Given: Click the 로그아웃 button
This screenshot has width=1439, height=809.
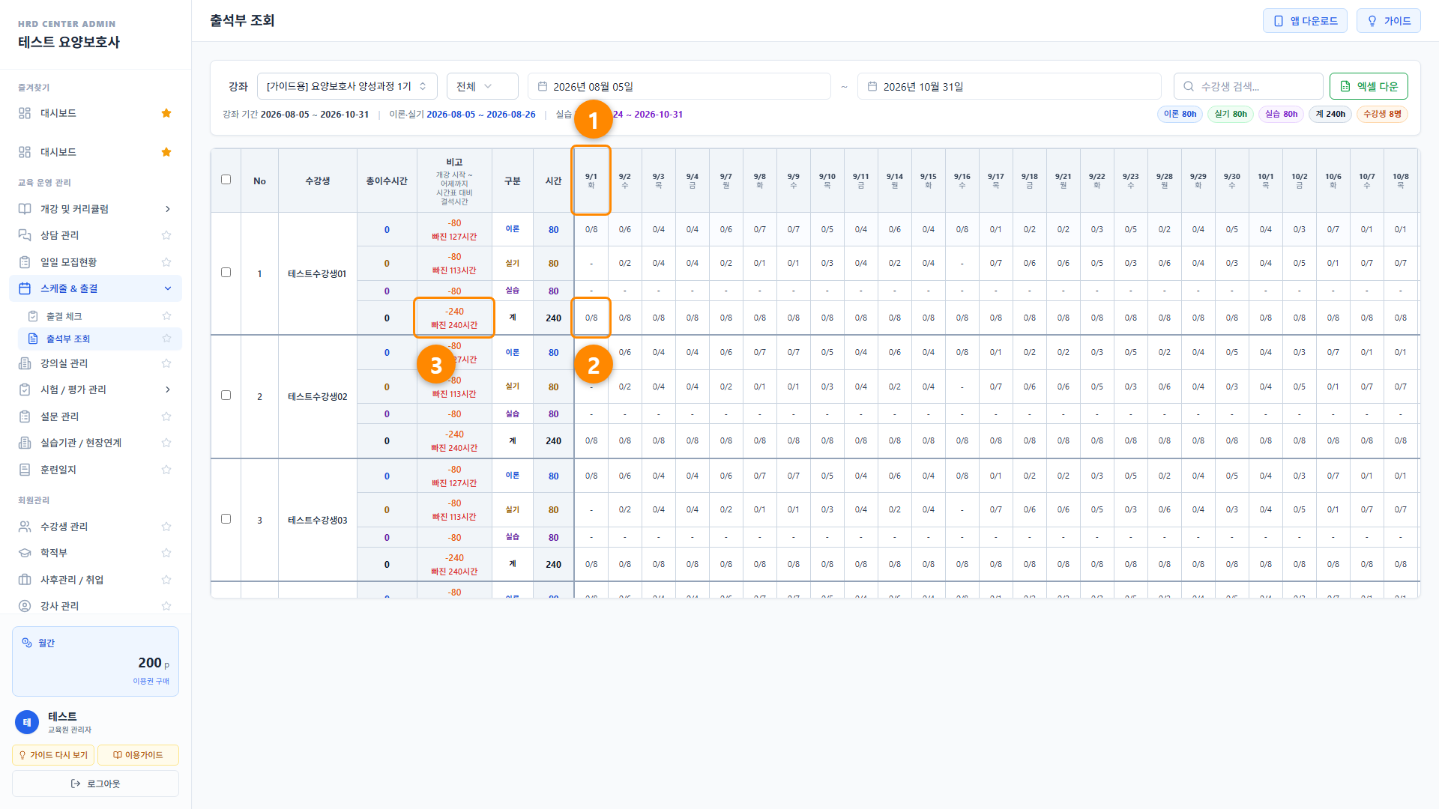Looking at the screenshot, I should point(95,784).
